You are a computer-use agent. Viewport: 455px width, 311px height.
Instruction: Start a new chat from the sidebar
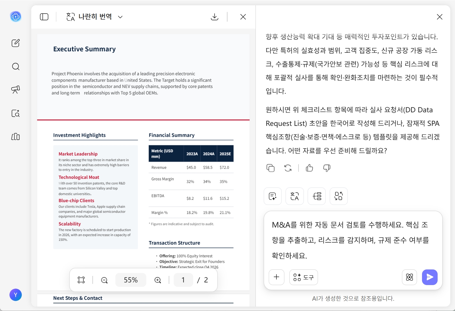tap(16, 43)
